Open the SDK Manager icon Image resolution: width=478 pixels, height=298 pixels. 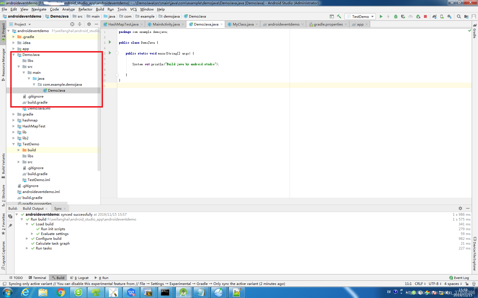[450, 16]
